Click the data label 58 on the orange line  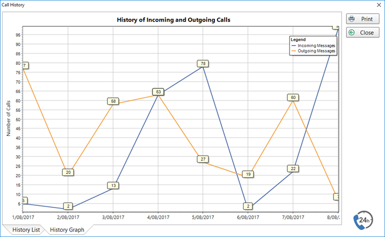[113, 101]
